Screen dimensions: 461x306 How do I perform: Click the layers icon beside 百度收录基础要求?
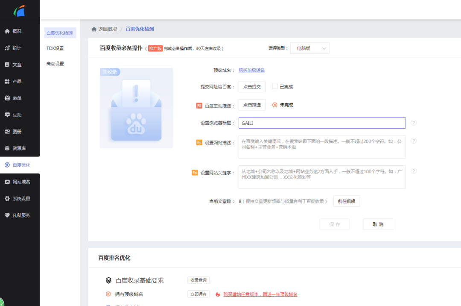pyautogui.click(x=108, y=280)
